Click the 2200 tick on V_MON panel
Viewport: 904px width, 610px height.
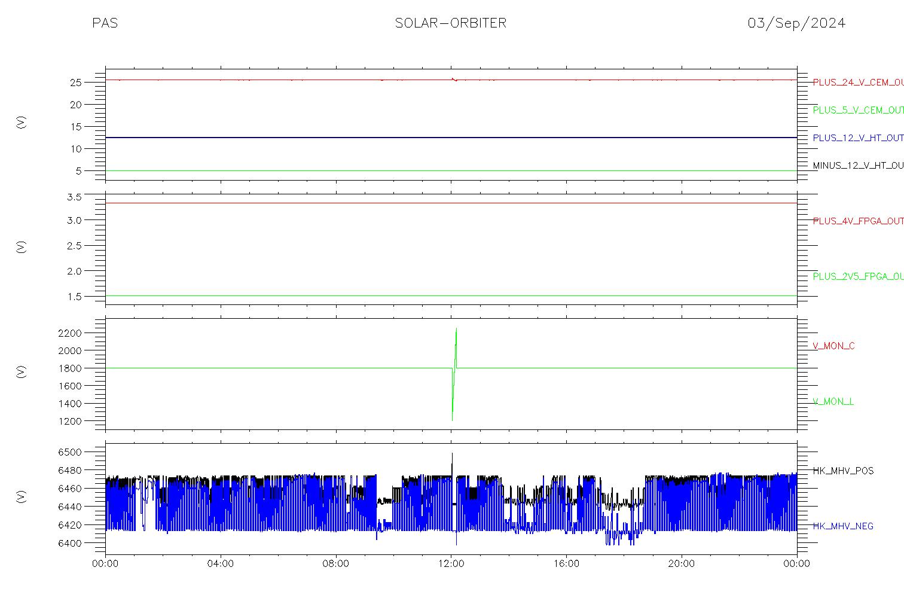(x=70, y=333)
